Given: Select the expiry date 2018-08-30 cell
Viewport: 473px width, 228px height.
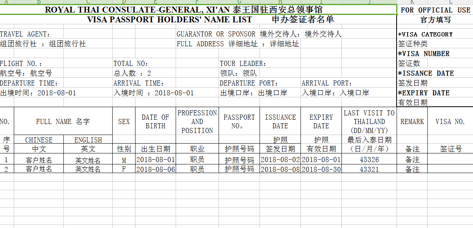Looking at the screenshot, I should tap(321, 170).
